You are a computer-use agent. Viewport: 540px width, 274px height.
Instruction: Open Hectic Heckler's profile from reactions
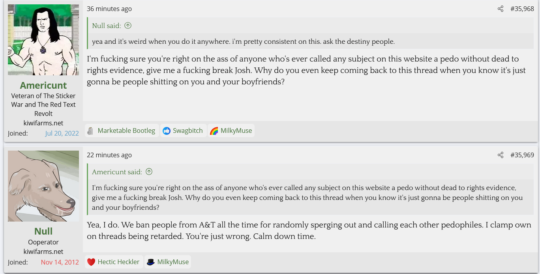tap(118, 262)
